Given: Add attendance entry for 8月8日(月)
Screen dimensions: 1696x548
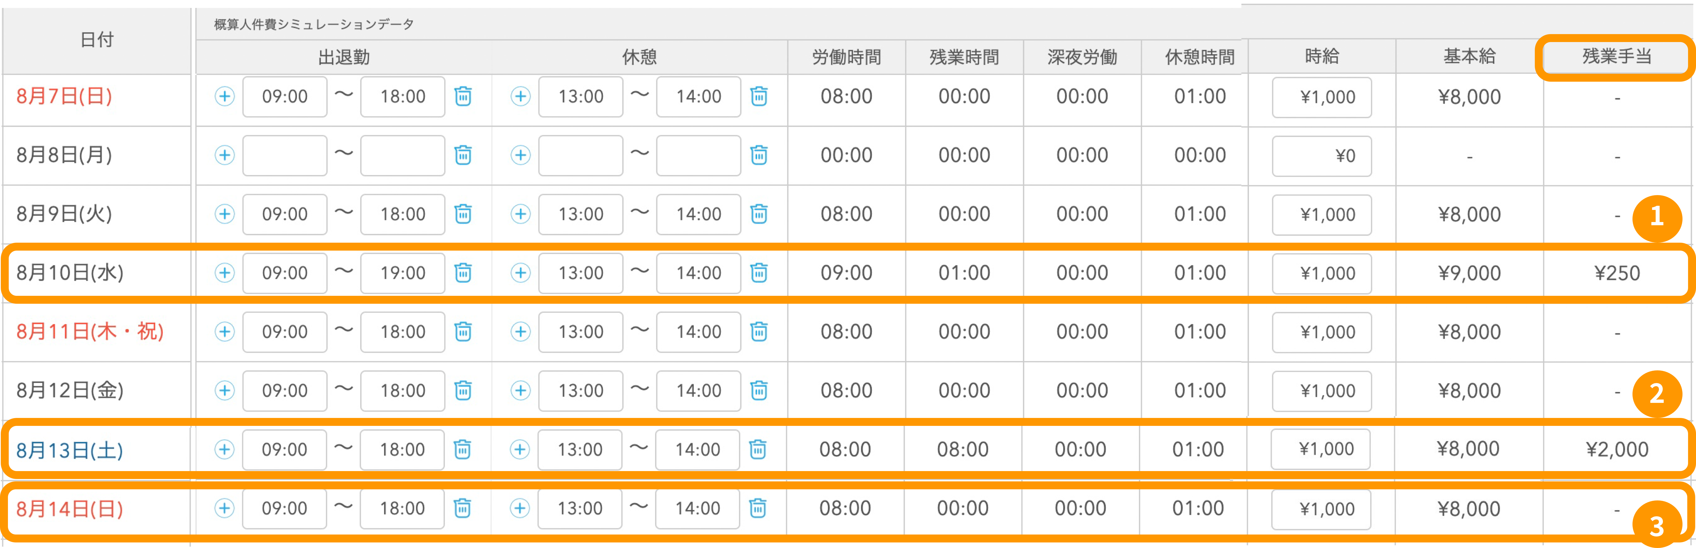Looking at the screenshot, I should [224, 155].
